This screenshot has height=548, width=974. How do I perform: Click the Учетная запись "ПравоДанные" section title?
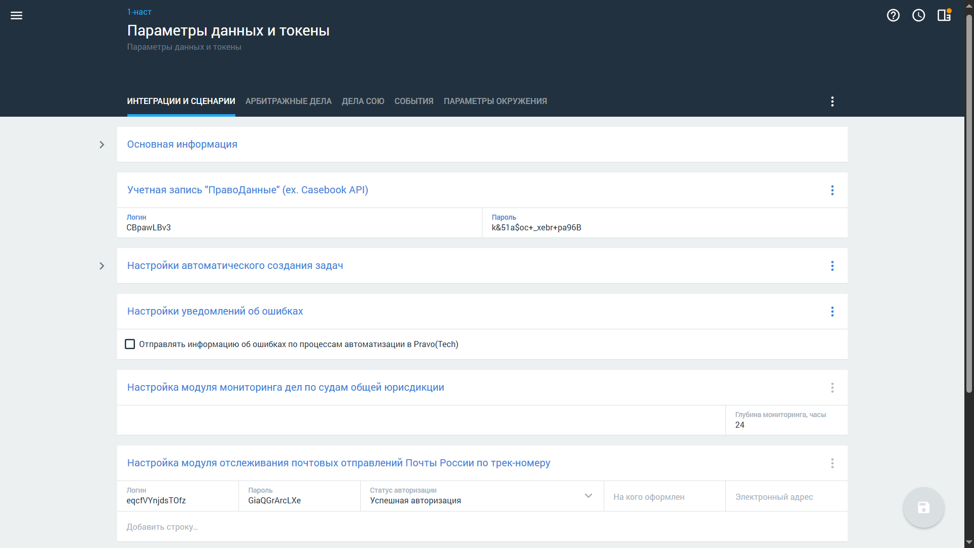coord(248,190)
